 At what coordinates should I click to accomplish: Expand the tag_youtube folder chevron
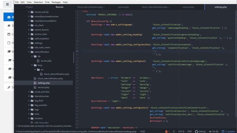(x=29, y=105)
